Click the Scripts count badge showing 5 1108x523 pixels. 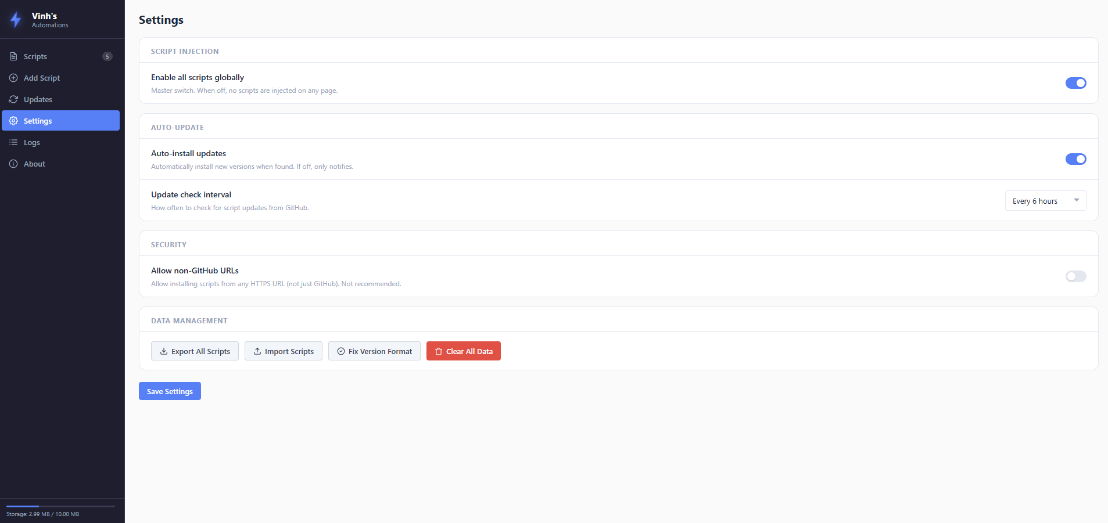click(107, 56)
